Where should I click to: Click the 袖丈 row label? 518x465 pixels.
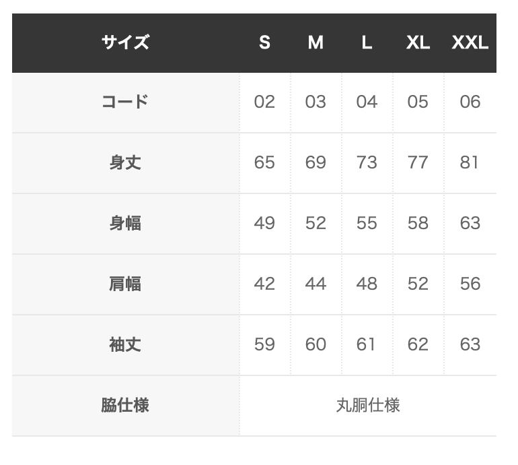(125, 345)
